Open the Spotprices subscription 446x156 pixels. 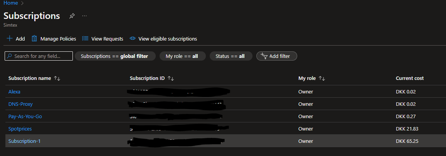click(x=20, y=129)
